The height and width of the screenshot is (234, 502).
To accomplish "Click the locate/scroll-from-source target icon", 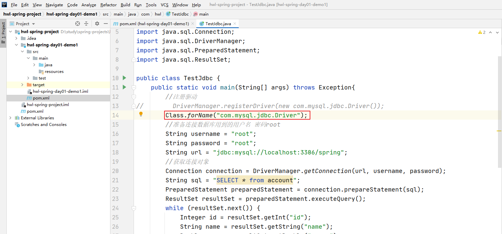I will click(x=78, y=24).
